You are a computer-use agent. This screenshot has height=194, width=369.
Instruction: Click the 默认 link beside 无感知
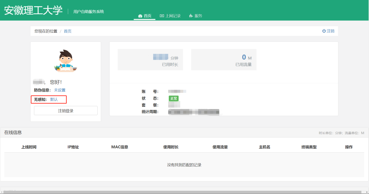tap(54, 100)
